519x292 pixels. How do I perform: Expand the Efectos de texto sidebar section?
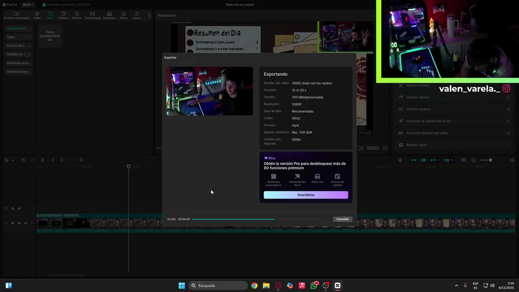click(x=18, y=45)
